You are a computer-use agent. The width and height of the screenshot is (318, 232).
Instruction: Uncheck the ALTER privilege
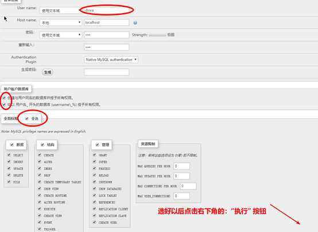pyautogui.click(x=40, y=162)
